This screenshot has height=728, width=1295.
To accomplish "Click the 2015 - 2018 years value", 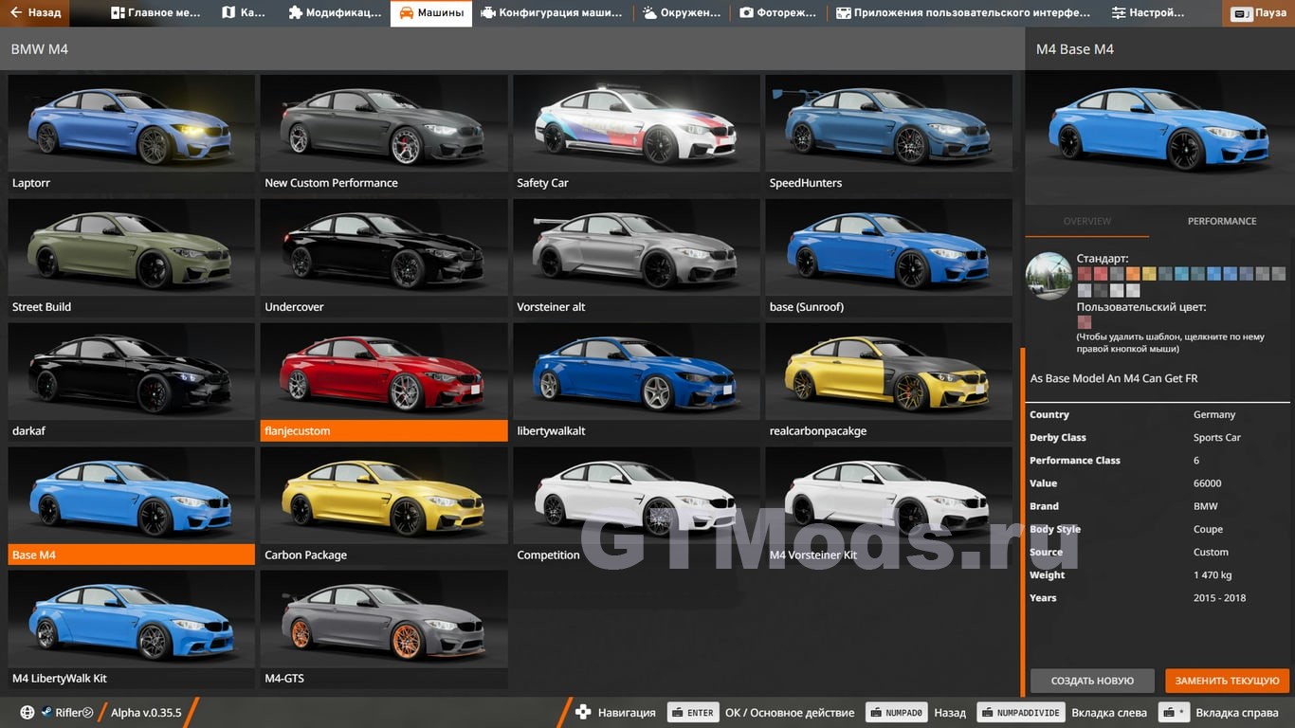I will pyautogui.click(x=1219, y=597).
